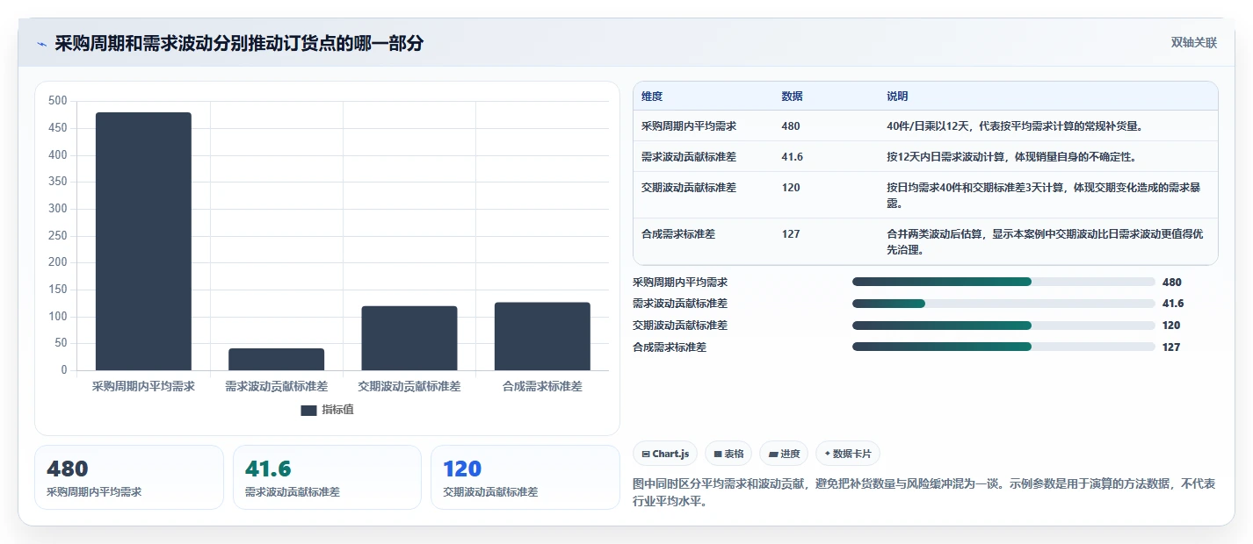Click table cell 采购周期内平均需求 in 维度 column
Viewport: 1253px width, 544px height.
(x=689, y=126)
